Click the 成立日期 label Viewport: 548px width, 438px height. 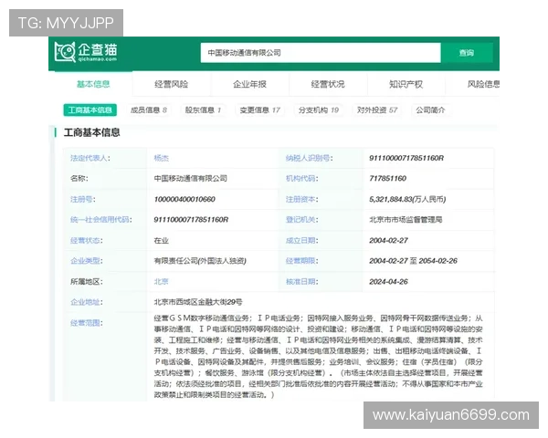click(302, 240)
